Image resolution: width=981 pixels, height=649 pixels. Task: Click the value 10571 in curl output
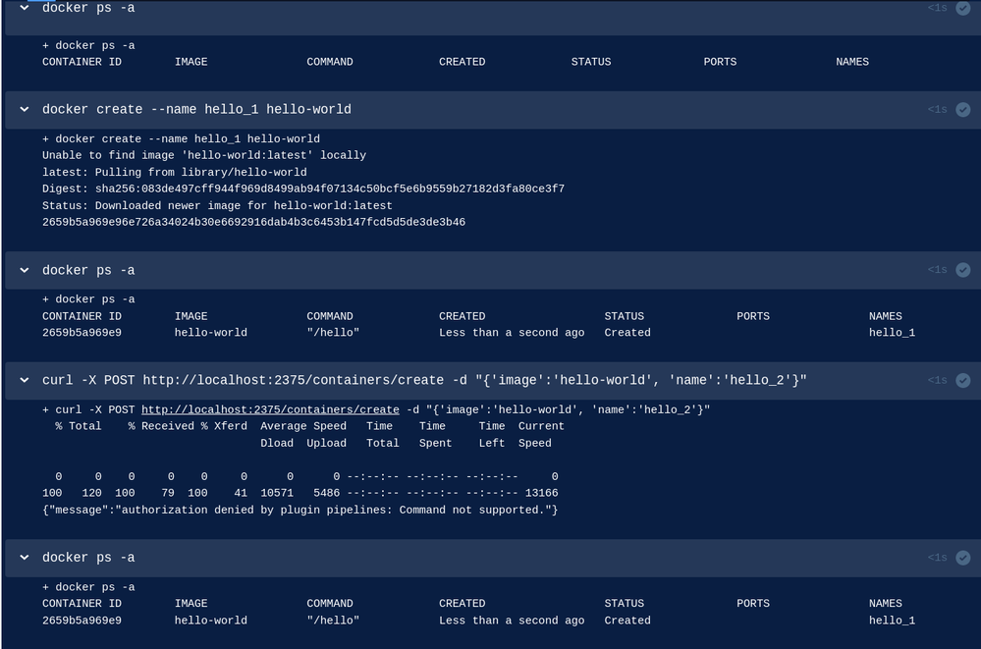pos(277,493)
